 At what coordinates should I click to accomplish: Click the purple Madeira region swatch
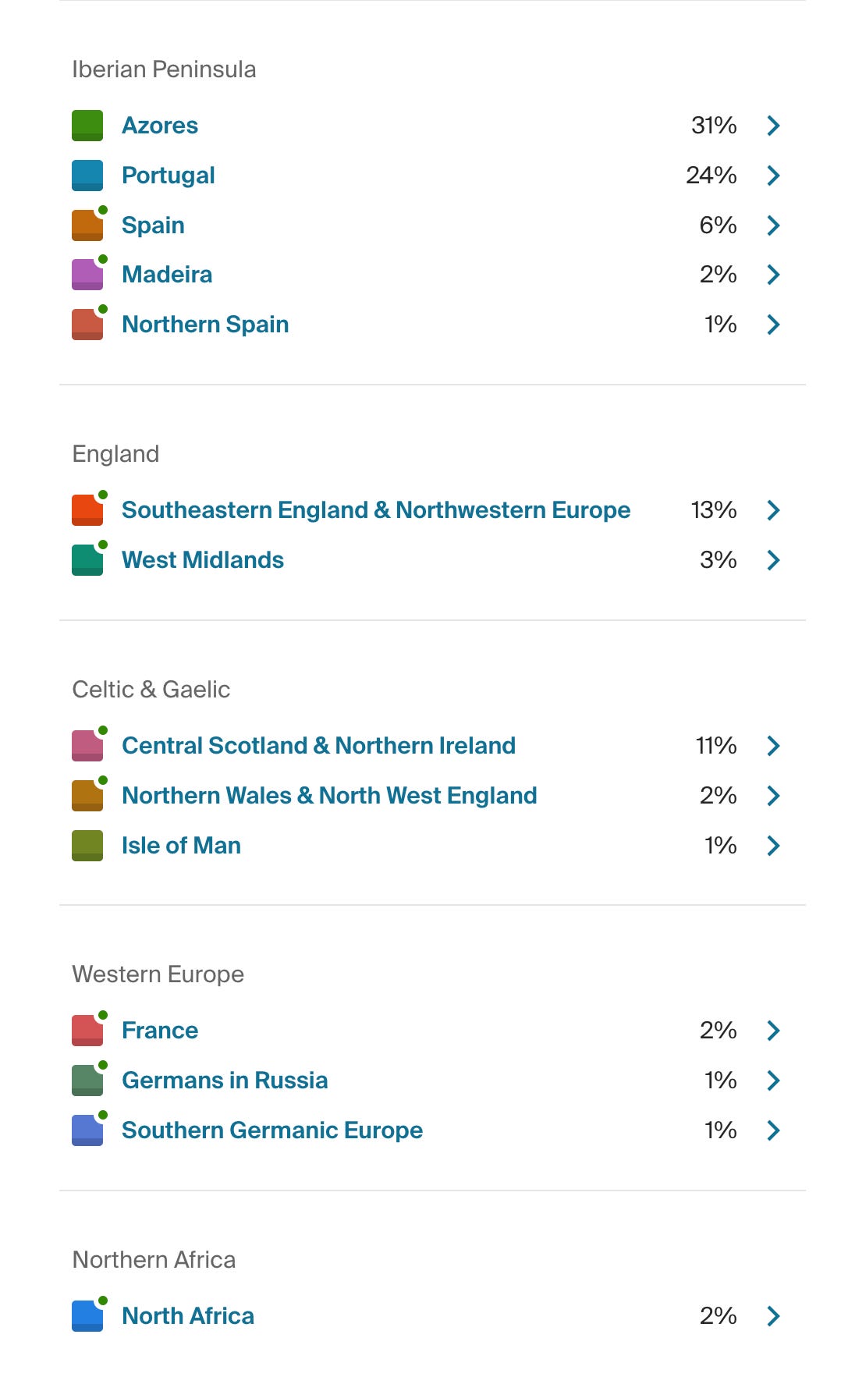87,275
